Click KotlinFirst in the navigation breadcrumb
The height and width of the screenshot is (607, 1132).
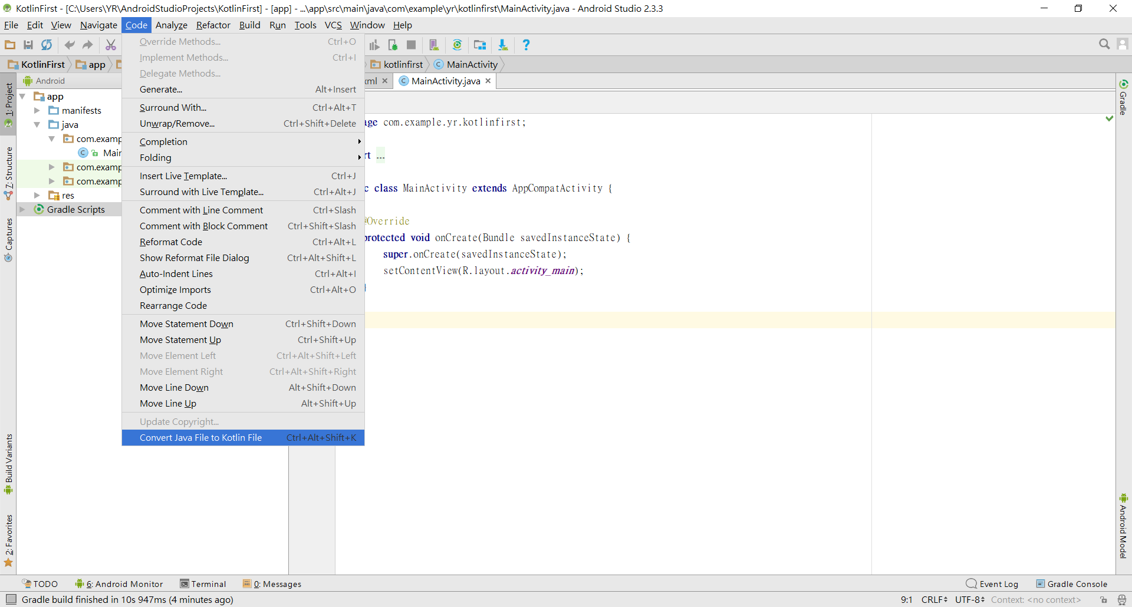pos(37,64)
